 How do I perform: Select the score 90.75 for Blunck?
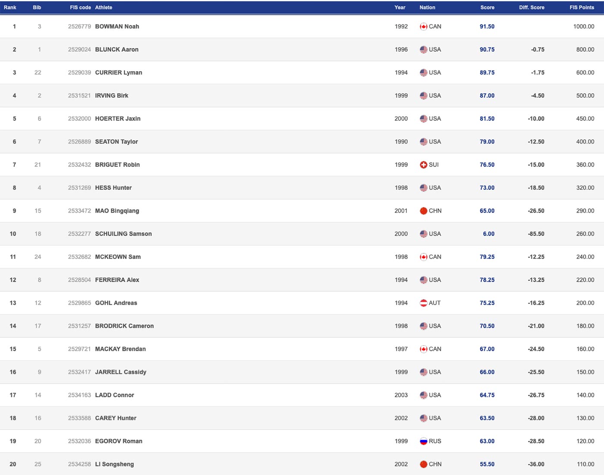pyautogui.click(x=487, y=50)
